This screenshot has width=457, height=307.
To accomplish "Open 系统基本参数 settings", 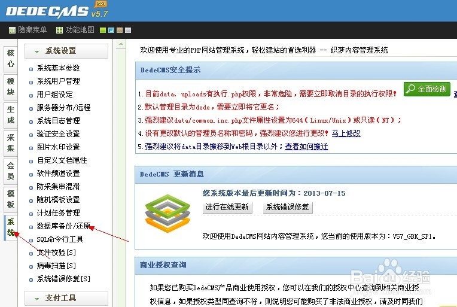I will (58, 68).
